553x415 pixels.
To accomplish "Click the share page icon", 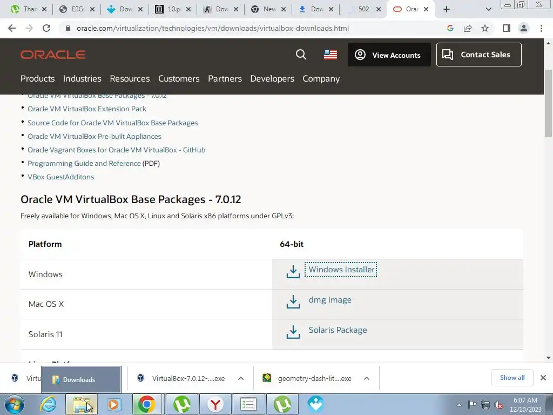I will click(468, 28).
